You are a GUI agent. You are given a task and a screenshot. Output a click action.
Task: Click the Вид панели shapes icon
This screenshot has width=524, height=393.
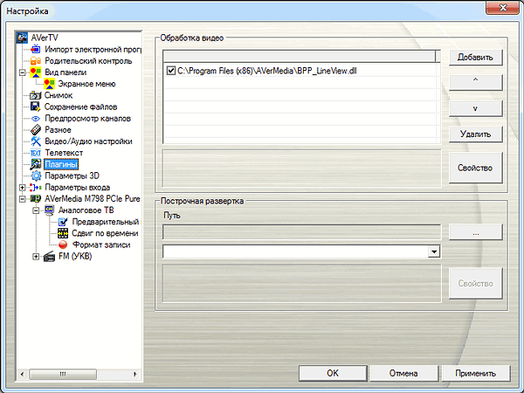point(36,72)
